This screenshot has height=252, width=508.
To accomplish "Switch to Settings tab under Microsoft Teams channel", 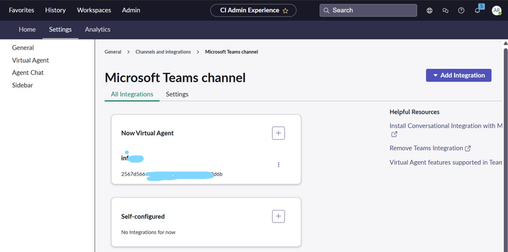I will tap(177, 94).
